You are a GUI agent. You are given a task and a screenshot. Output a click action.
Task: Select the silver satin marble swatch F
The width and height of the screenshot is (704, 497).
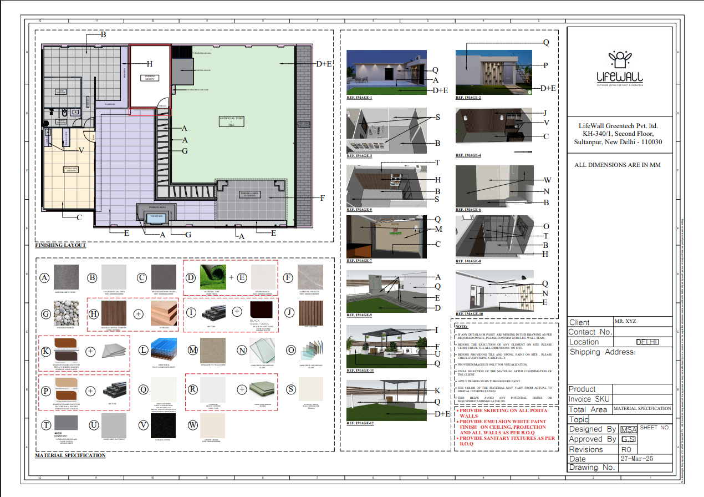310,277
